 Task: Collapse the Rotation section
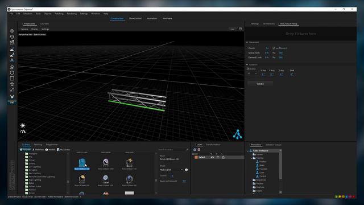(247, 64)
